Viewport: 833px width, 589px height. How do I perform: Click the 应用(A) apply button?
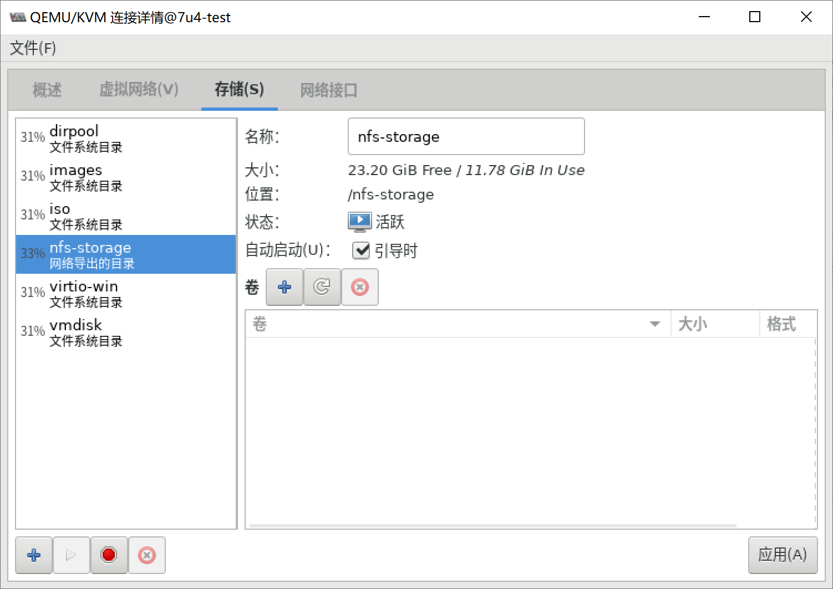point(783,555)
